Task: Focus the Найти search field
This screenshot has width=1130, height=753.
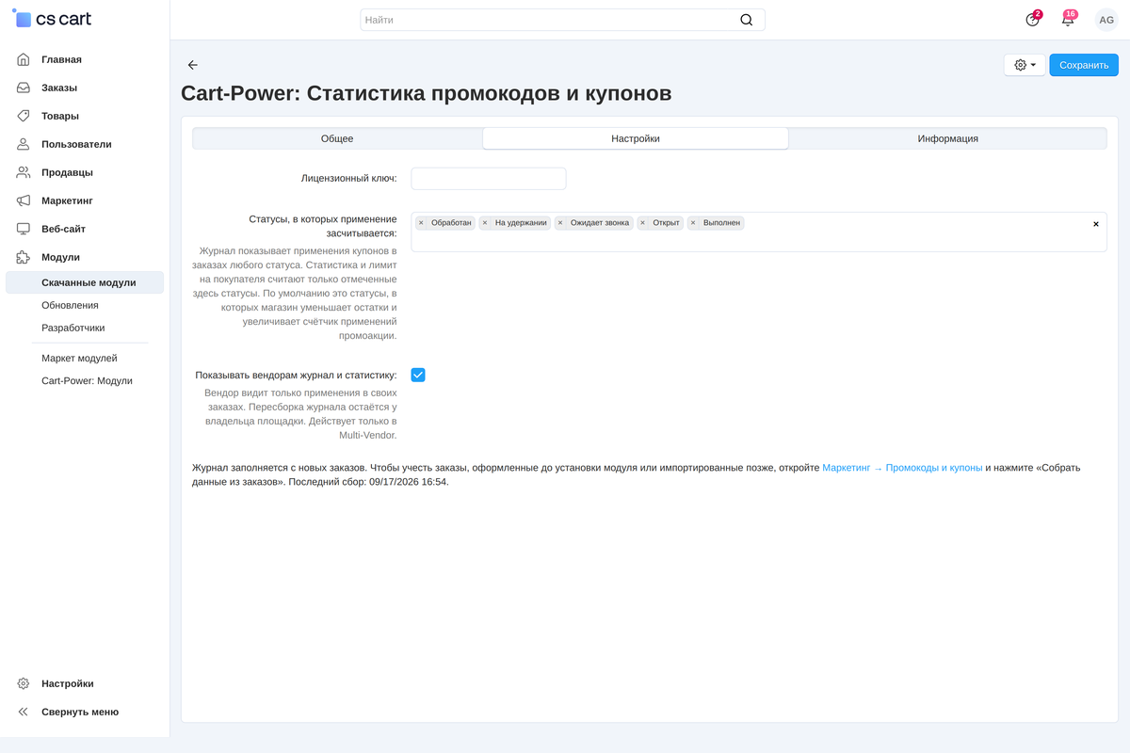Action: pyautogui.click(x=562, y=20)
